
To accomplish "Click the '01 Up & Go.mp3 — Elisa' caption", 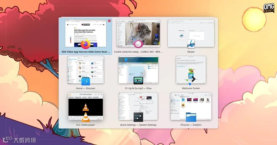I will (138, 88).
